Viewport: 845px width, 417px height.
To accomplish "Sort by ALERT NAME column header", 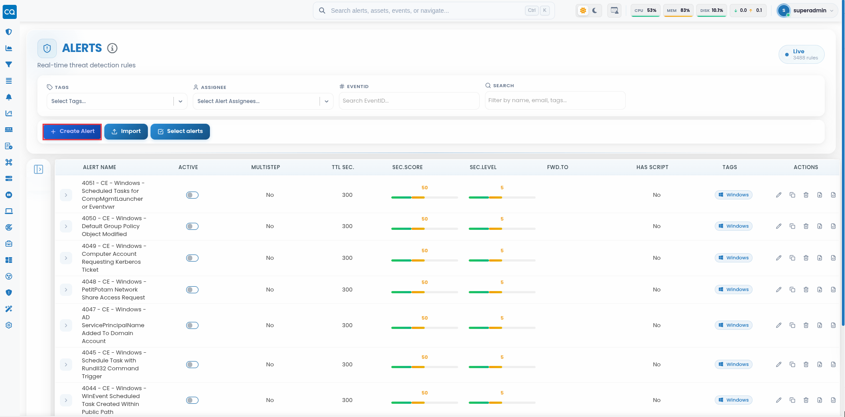I will 99,167.
